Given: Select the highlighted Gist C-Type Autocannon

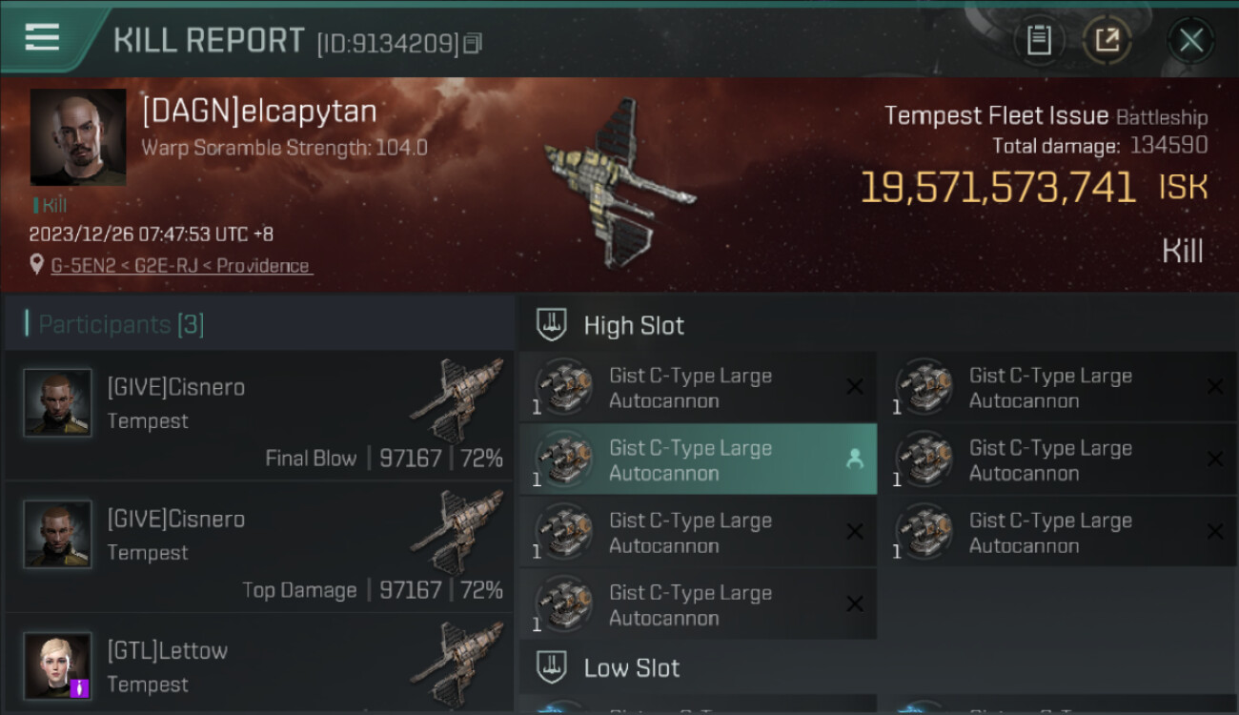Looking at the screenshot, I should 698,460.
